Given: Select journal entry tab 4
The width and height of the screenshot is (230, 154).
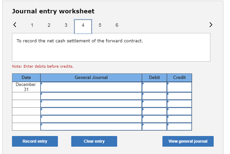Looking at the screenshot, I should [83, 26].
